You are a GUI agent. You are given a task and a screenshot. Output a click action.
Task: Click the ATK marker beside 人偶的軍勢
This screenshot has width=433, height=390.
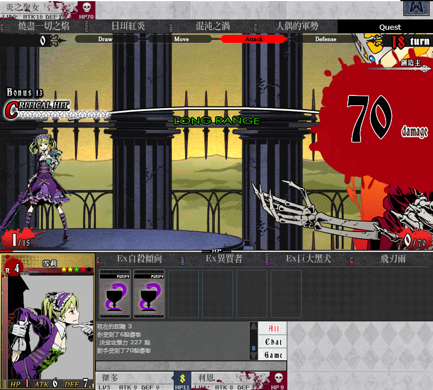coord(255,27)
